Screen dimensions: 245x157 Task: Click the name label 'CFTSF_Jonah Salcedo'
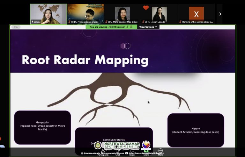[155, 22]
